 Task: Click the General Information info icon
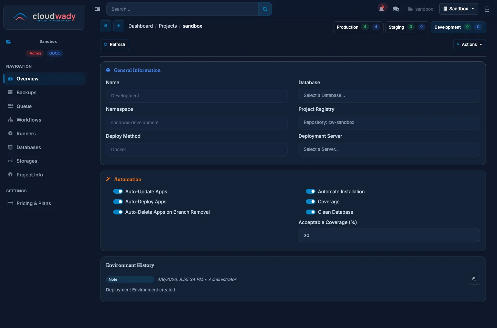coord(108,70)
